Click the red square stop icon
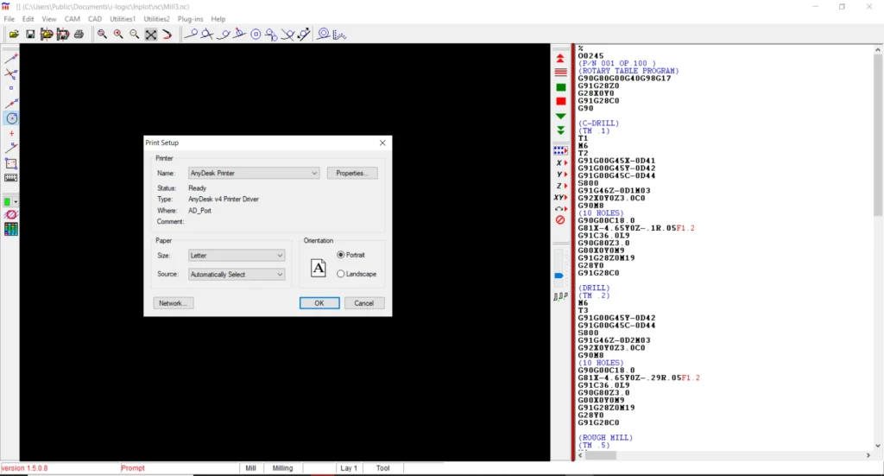The width and height of the screenshot is (884, 476). (x=561, y=102)
